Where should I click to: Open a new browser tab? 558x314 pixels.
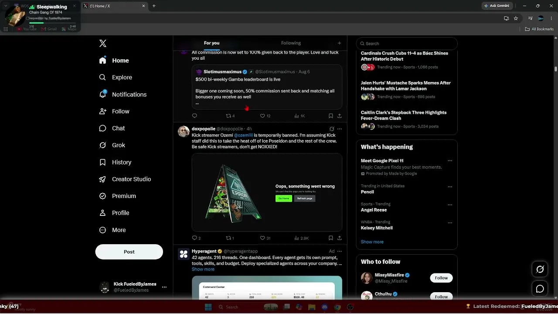154,6
